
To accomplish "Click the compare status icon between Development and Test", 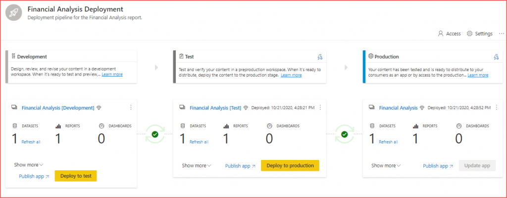I will pos(155,134).
